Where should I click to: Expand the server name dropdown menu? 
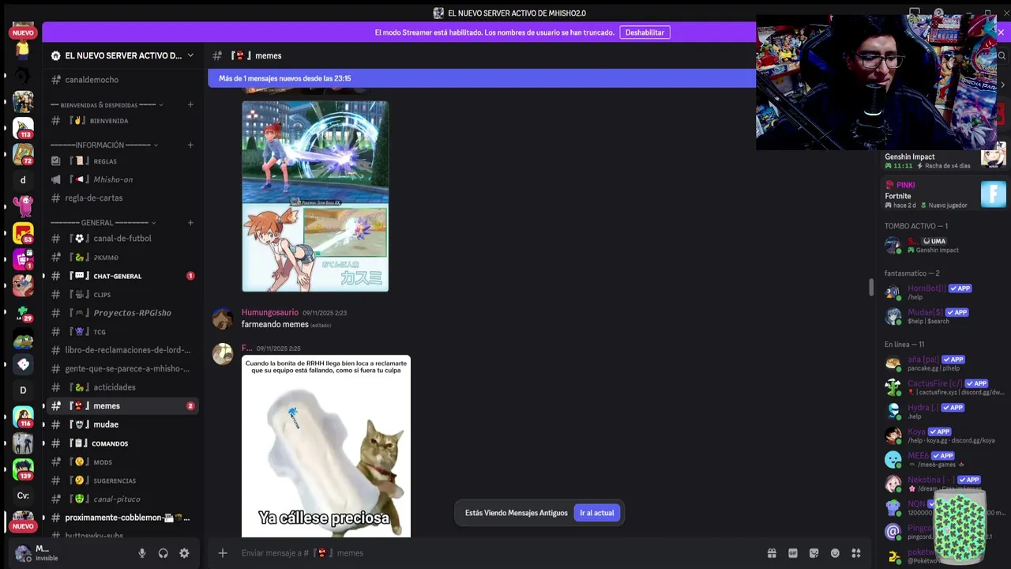point(190,55)
